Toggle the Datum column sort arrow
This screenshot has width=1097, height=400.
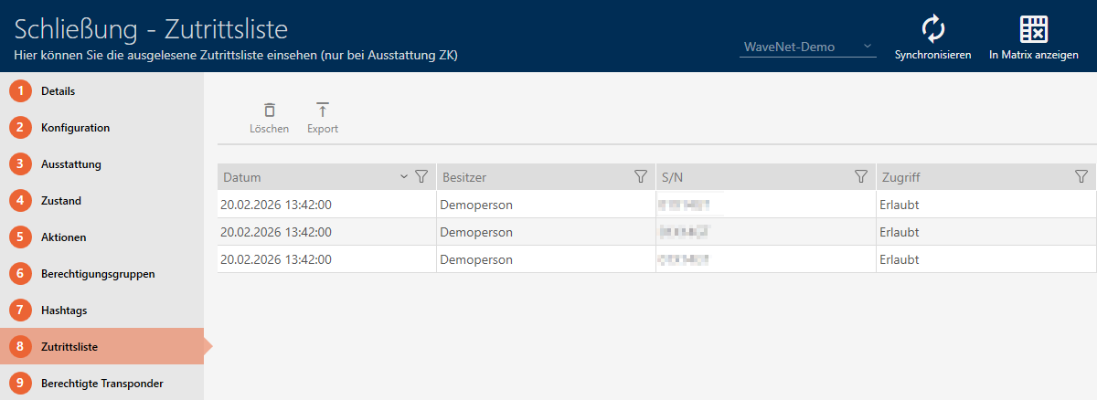coord(404,176)
